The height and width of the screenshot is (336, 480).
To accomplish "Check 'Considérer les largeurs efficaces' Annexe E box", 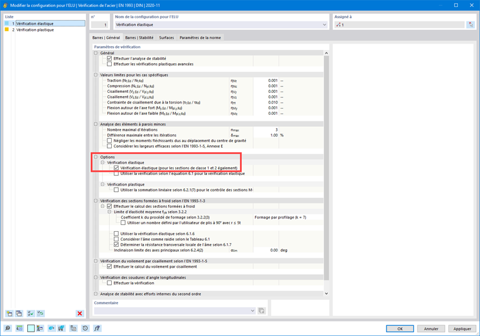I will pyautogui.click(x=109, y=147).
